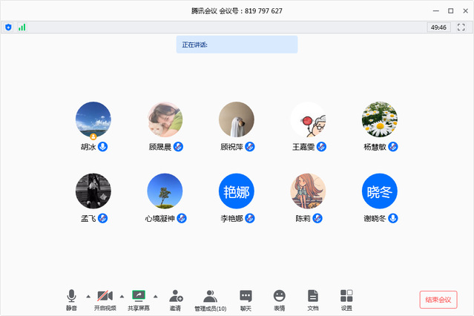Toggle the microphone icon beside 谢晓冬
The width and height of the screenshot is (474, 316).
pyautogui.click(x=393, y=218)
